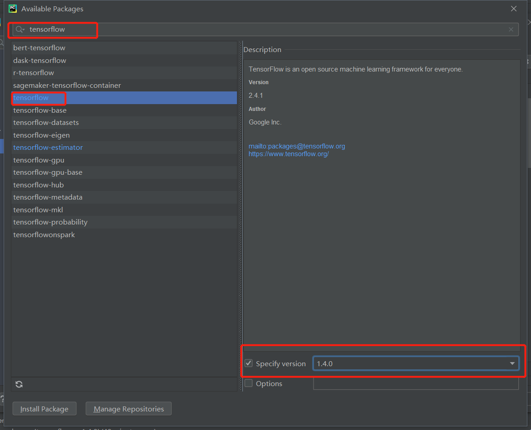Select the tensorflowonspark package
531x430 pixels.
(124, 235)
